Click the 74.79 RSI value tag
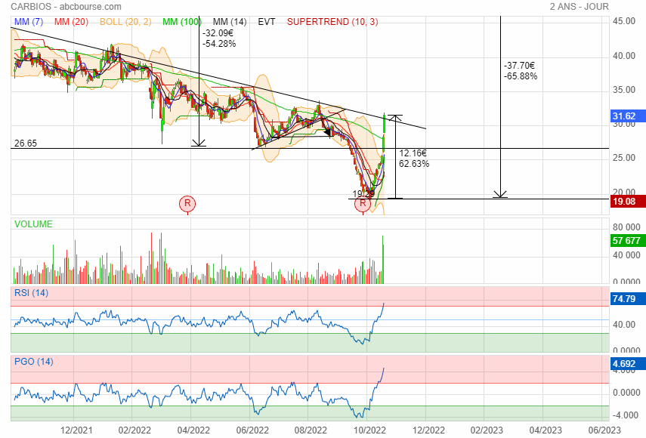This screenshot has height=438, width=646. point(628,299)
